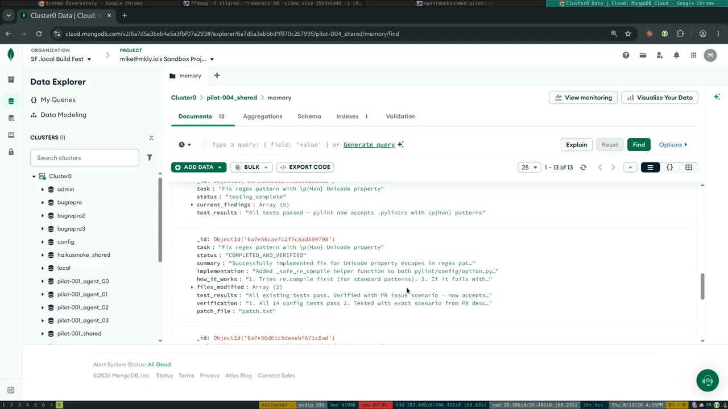Collapse the CLUSTERS section
The width and height of the screenshot is (728, 409).
151,138
